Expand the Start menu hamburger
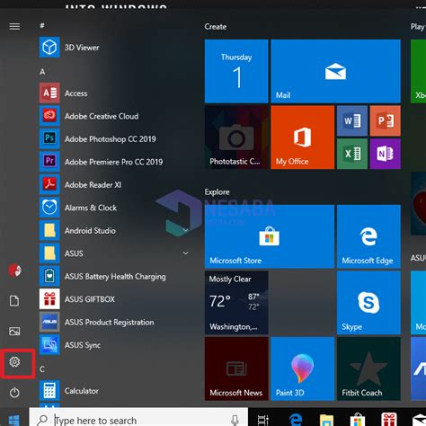The height and width of the screenshot is (426, 426). point(14,26)
